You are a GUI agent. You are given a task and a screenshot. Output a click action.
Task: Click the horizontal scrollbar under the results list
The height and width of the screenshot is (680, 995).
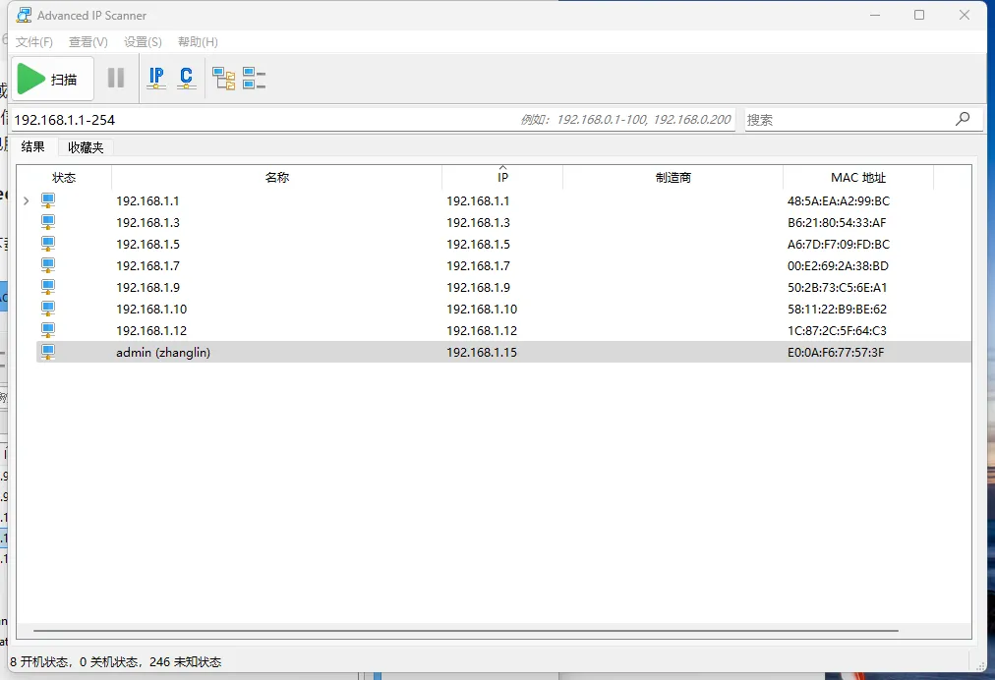pos(466,631)
